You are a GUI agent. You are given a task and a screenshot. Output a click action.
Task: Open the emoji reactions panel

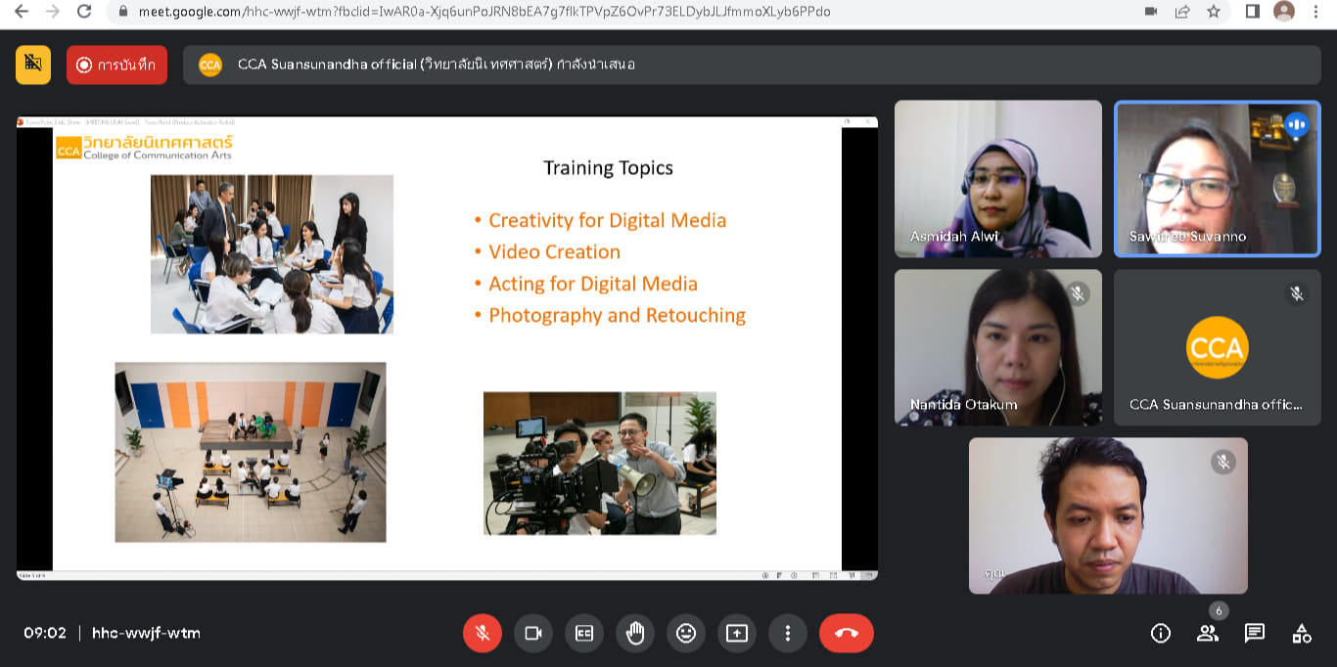click(x=686, y=633)
